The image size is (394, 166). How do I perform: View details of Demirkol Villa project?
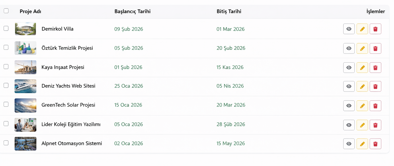pyautogui.click(x=349, y=29)
